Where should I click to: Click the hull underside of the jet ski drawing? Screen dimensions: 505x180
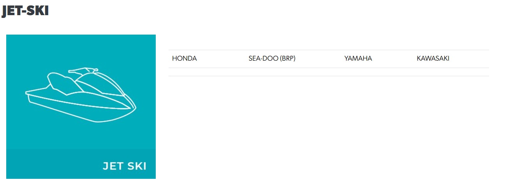[78, 112]
